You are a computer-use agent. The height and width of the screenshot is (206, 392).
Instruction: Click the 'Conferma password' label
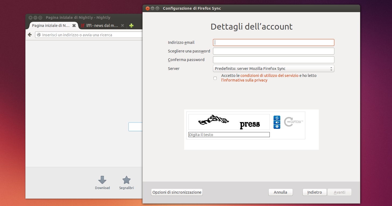coord(186,60)
